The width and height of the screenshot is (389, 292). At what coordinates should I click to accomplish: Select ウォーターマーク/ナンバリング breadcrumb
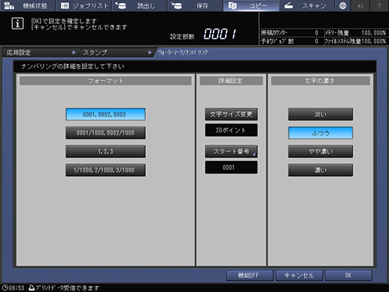pyautogui.click(x=183, y=53)
